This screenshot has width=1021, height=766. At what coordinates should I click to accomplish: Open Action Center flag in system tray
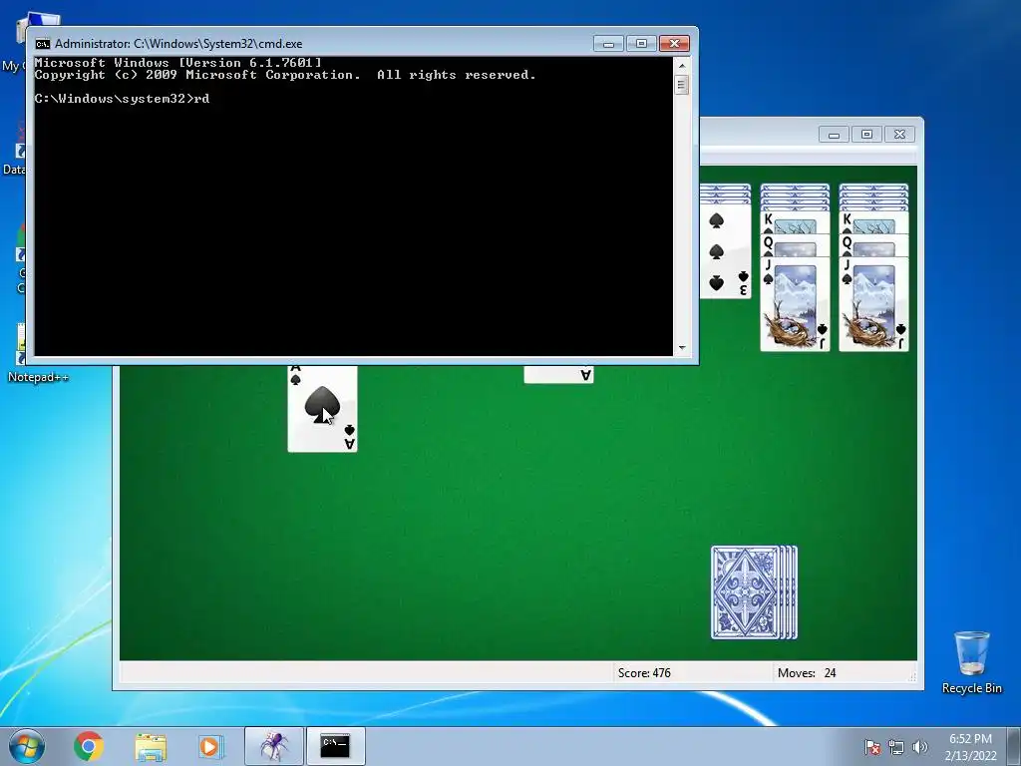(871, 747)
